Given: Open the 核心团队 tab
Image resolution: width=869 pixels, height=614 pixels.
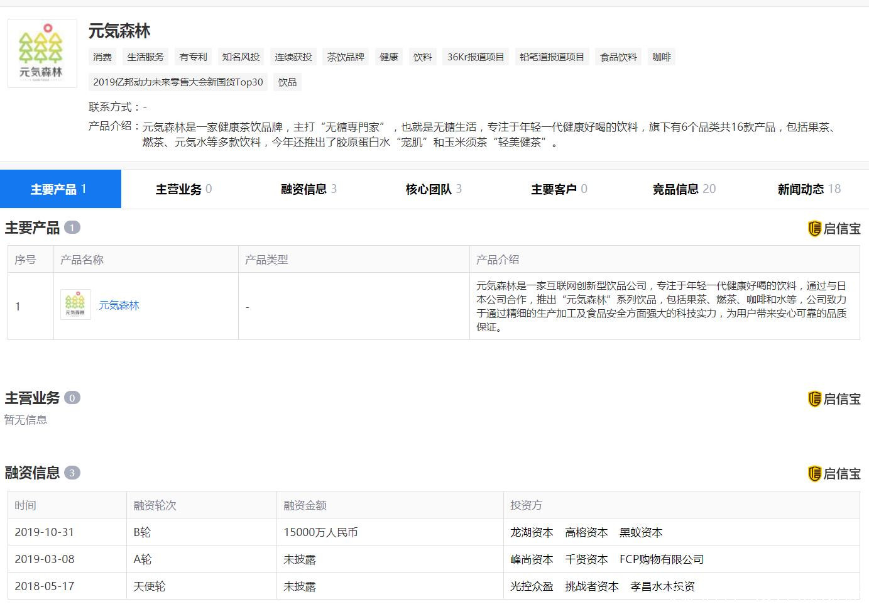Looking at the screenshot, I should 433,189.
